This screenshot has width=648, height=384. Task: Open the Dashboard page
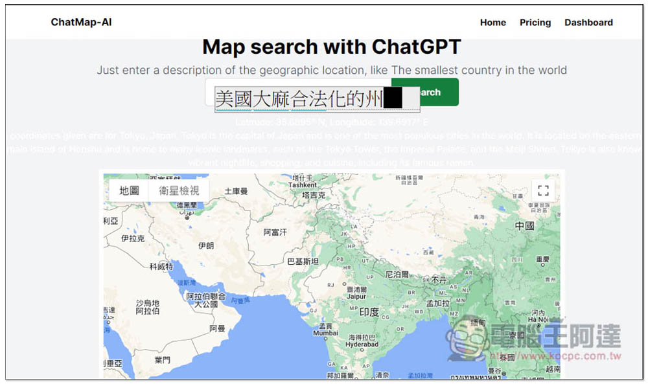(588, 23)
